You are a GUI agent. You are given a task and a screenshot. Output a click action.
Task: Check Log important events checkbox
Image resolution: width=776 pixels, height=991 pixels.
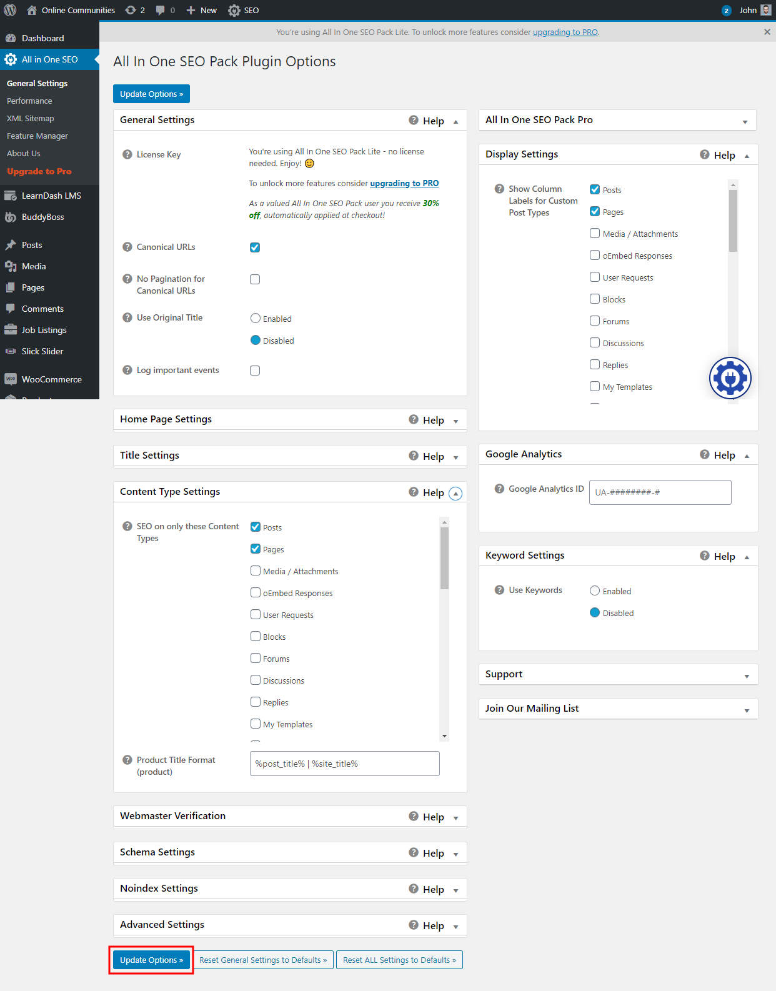pyautogui.click(x=255, y=371)
